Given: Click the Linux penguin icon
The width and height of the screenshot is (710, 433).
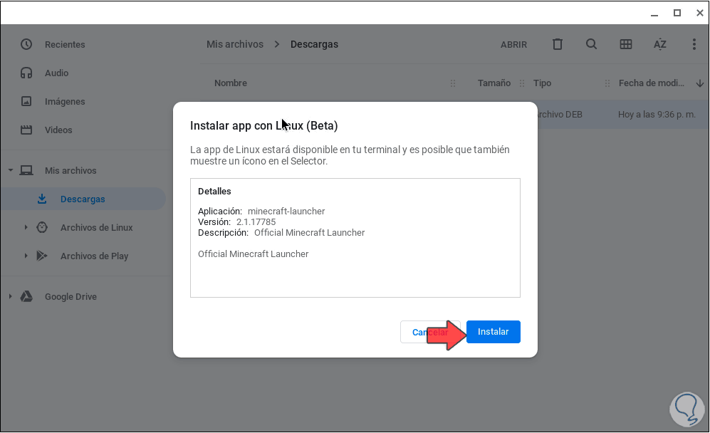Looking at the screenshot, I should tap(42, 227).
